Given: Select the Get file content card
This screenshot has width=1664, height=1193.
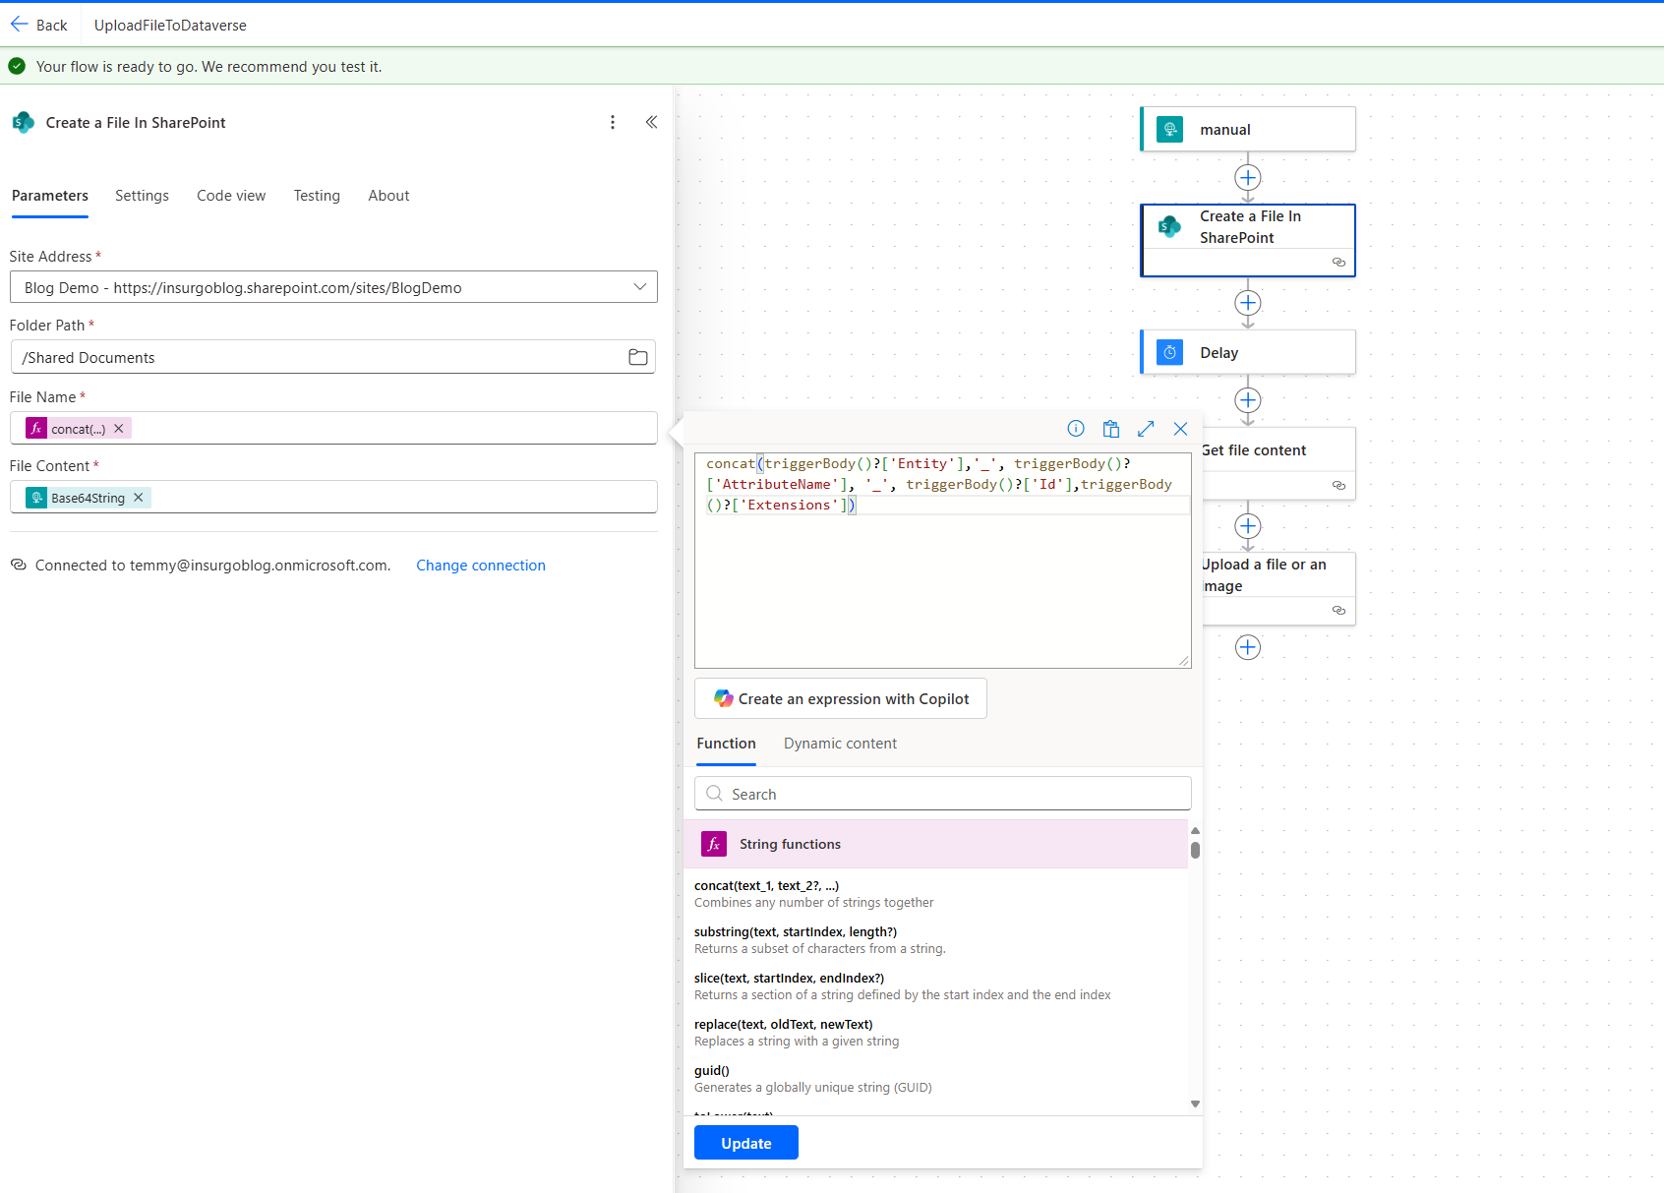Looking at the screenshot, I should 1278,462.
